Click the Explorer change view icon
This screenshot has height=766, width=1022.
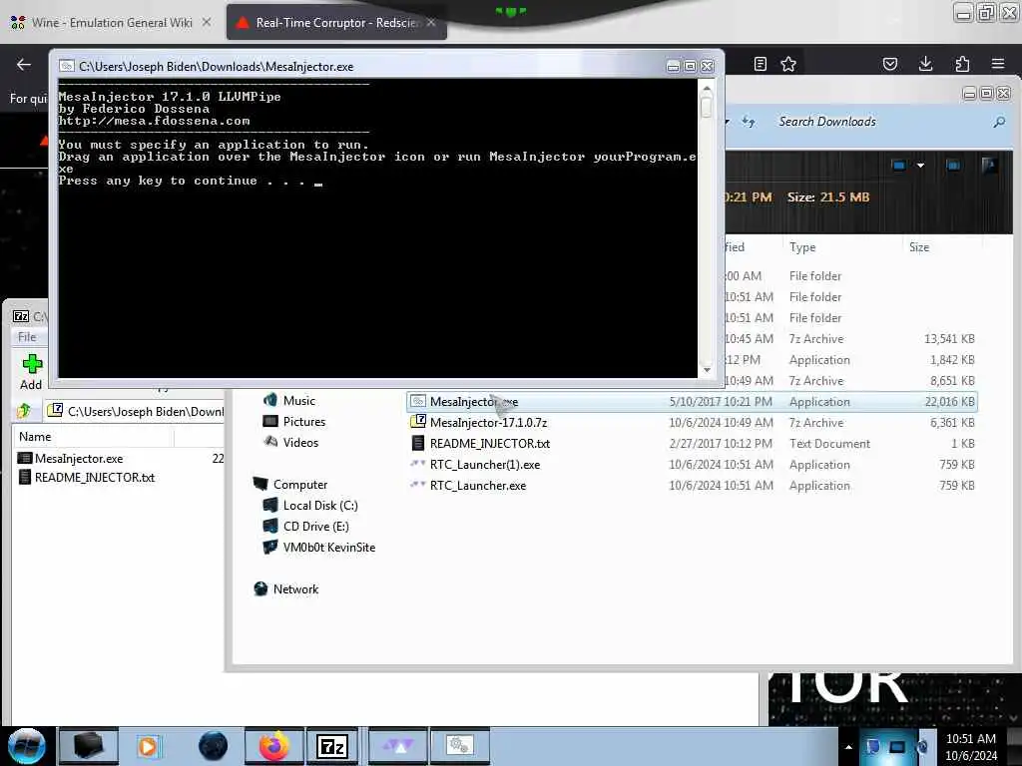pyautogui.click(x=899, y=166)
